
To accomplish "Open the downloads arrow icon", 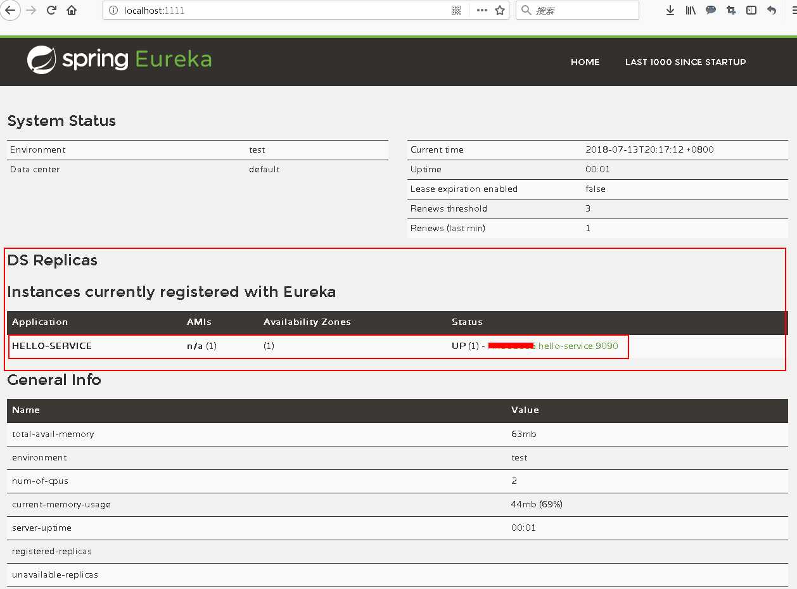I will tap(670, 10).
